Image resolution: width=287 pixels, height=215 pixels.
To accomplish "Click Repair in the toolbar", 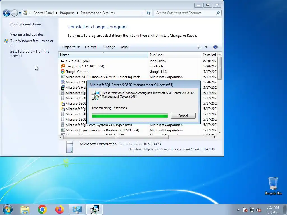I will [125, 47].
